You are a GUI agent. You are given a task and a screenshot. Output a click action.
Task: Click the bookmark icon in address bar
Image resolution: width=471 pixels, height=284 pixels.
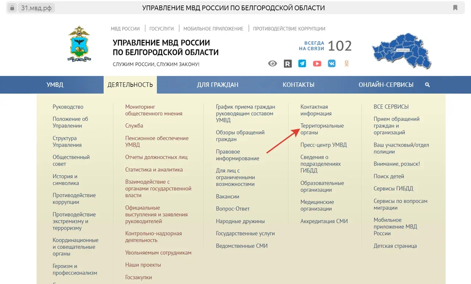[x=455, y=8]
